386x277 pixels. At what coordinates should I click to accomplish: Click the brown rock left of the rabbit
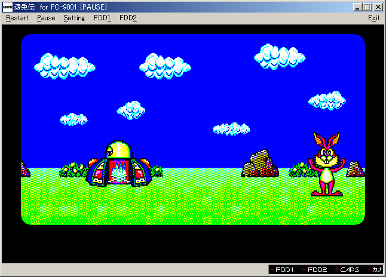pos(259,164)
